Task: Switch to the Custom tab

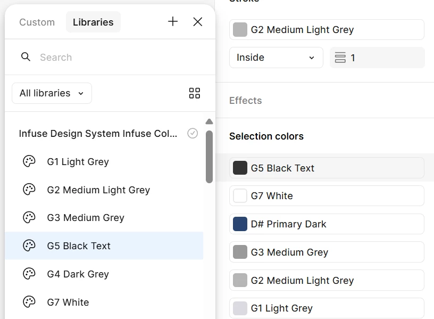Action: pos(37,22)
